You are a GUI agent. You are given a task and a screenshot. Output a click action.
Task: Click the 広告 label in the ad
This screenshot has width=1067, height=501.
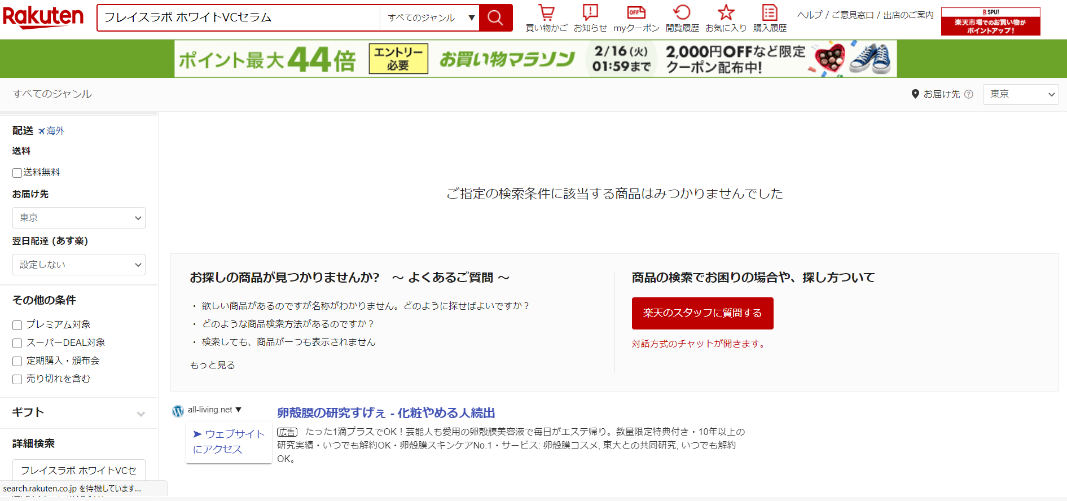pyautogui.click(x=287, y=432)
